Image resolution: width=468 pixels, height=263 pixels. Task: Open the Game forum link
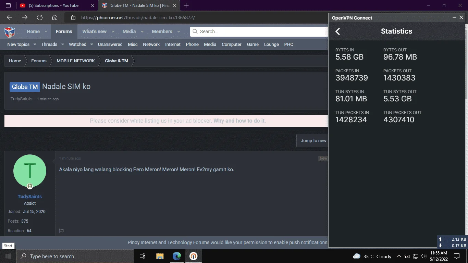coord(253,45)
